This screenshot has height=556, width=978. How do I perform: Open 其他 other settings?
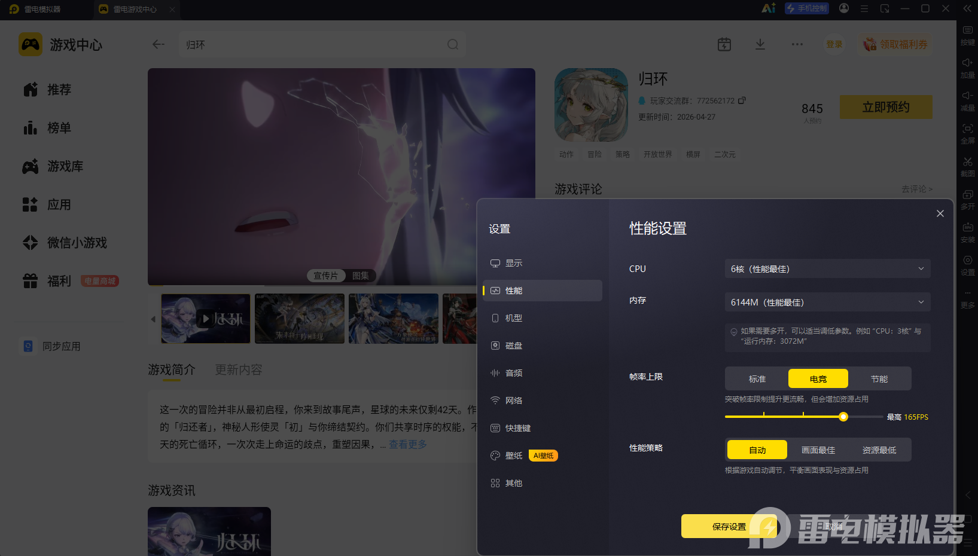[542, 483]
